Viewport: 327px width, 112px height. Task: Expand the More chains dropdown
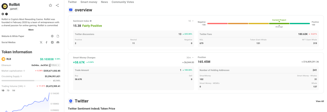tap(56, 65)
